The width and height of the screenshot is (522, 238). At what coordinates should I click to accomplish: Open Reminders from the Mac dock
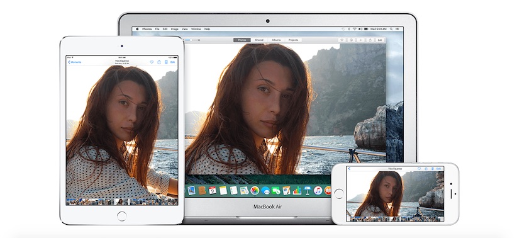click(234, 190)
